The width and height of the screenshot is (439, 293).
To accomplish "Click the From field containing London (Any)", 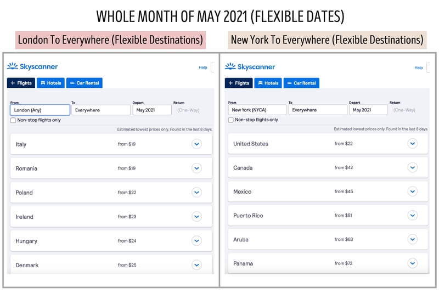I will (x=40, y=110).
